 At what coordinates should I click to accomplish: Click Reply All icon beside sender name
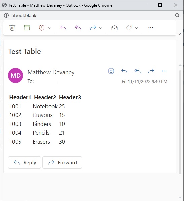pos(137,71)
